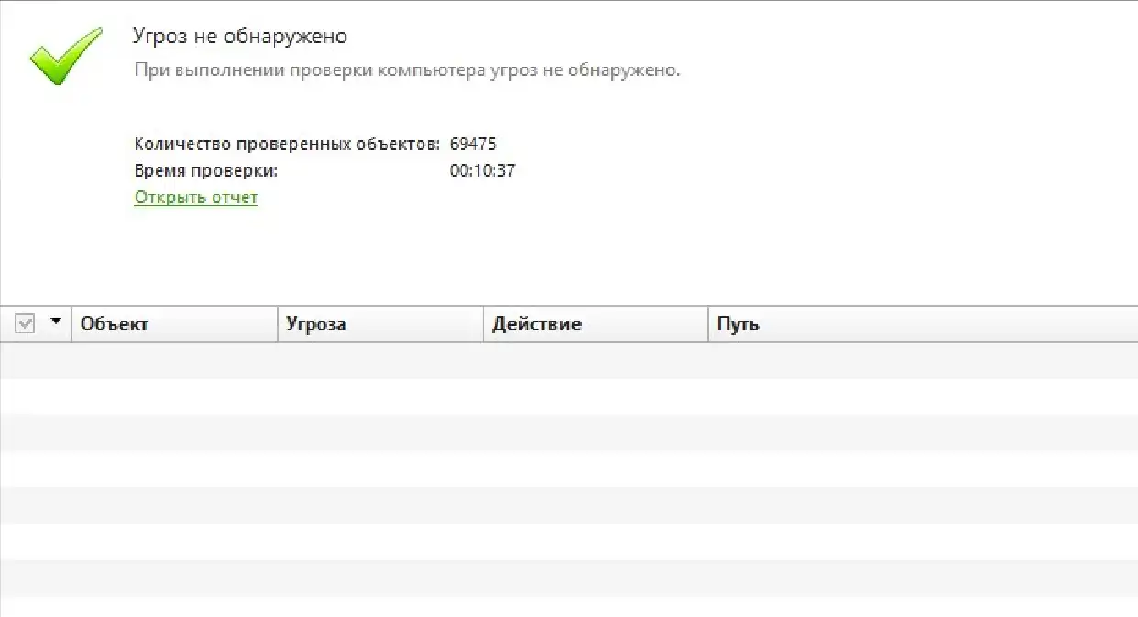The width and height of the screenshot is (1138, 617).
Task: Click divider between Угроза and Действие columns
Action: tap(483, 324)
